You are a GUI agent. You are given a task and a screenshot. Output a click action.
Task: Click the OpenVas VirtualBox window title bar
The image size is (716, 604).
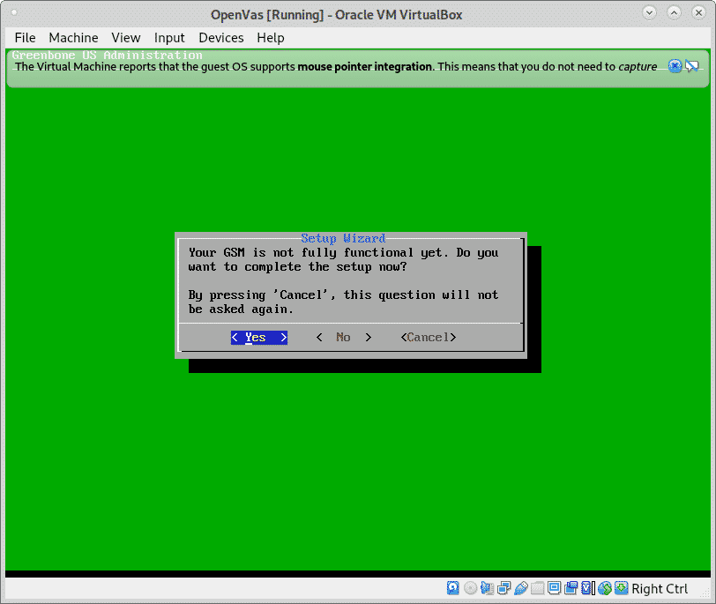[337, 15]
